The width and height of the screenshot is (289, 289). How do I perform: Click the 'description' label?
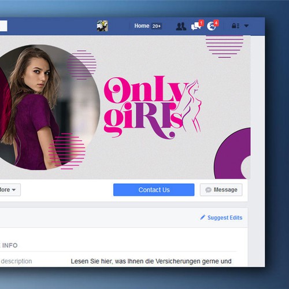[16, 261]
